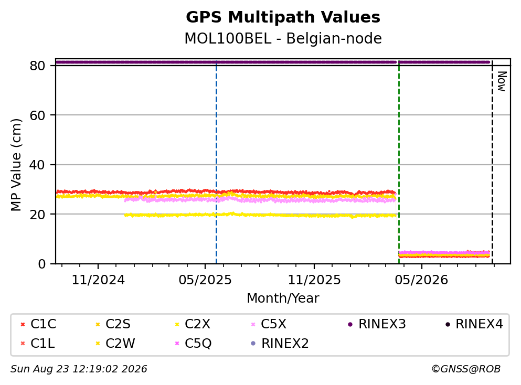Image resolution: width=521 pixels, height=385 pixels.
Task: Click the RINEX2 legend dot
Action: [x=253, y=343]
